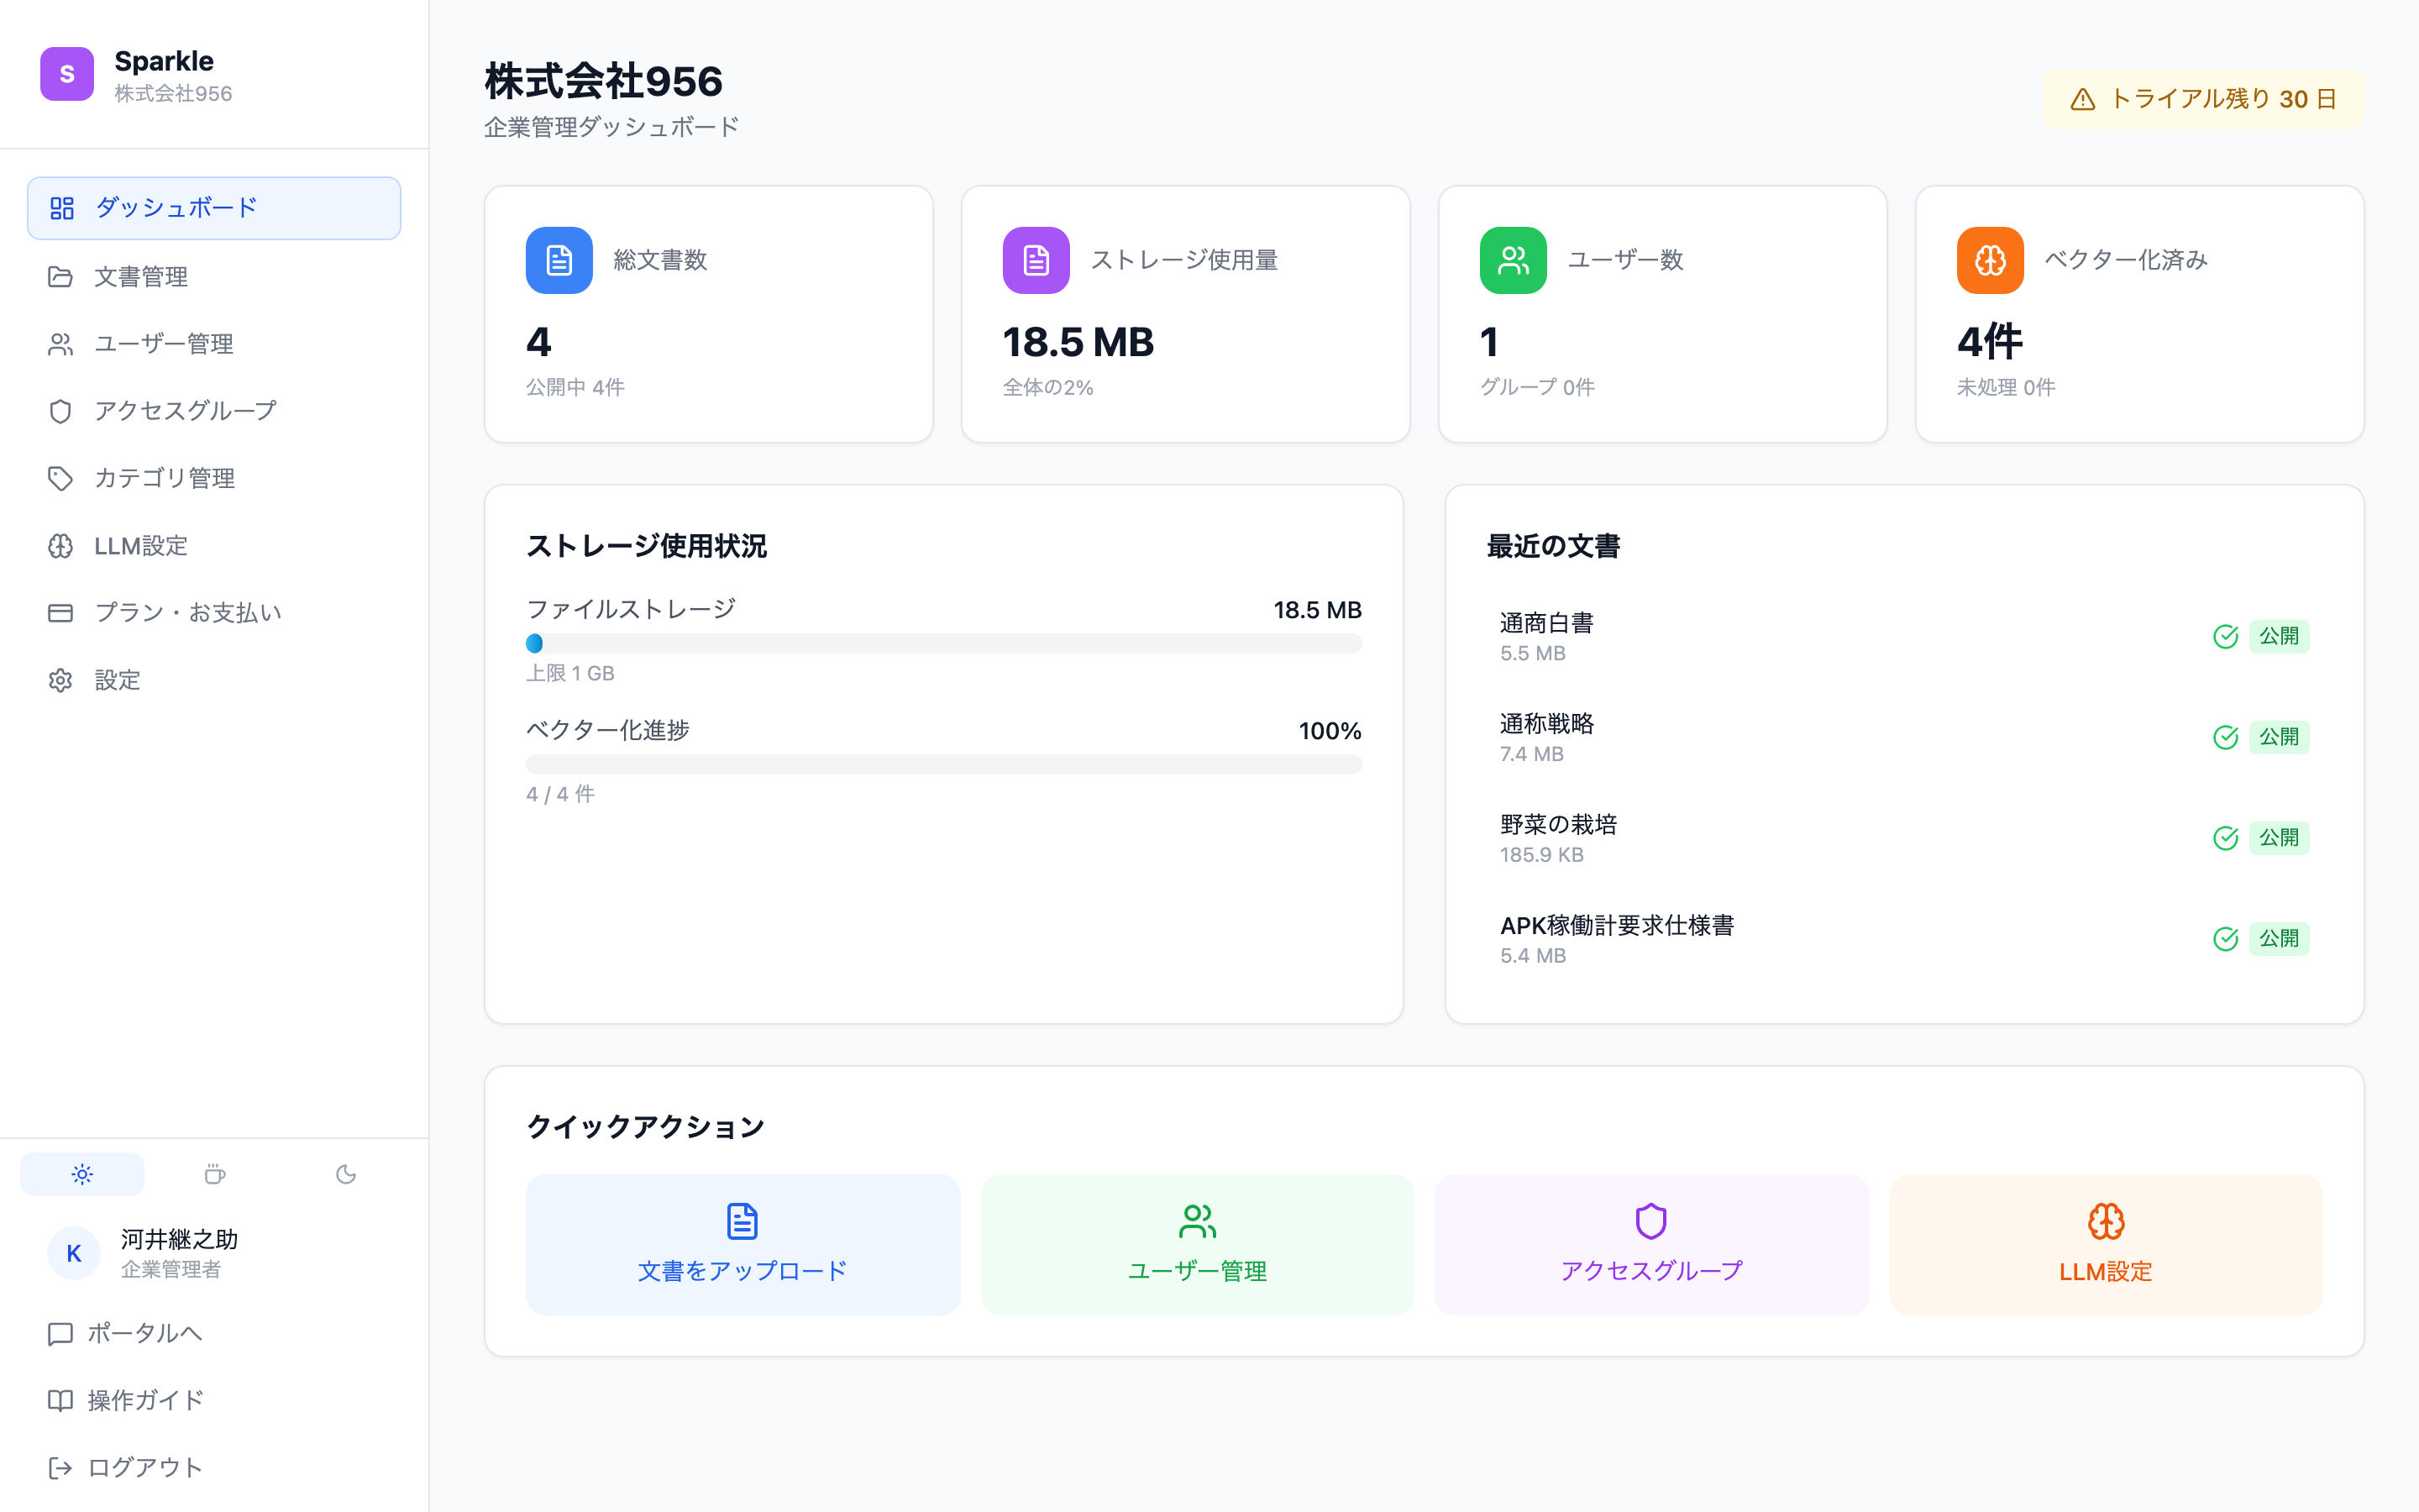Click the ポータルへ chat bubble icon

(60, 1334)
